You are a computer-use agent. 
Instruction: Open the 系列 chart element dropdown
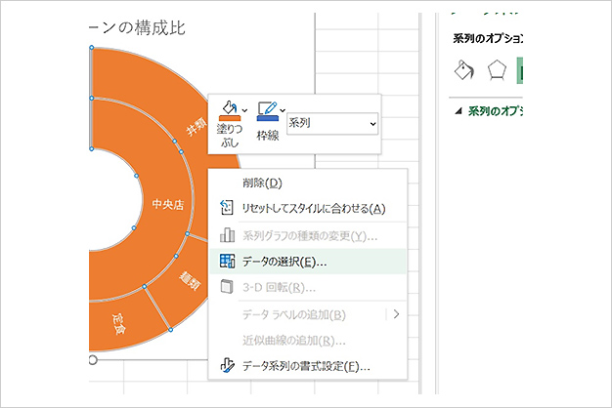tap(332, 124)
